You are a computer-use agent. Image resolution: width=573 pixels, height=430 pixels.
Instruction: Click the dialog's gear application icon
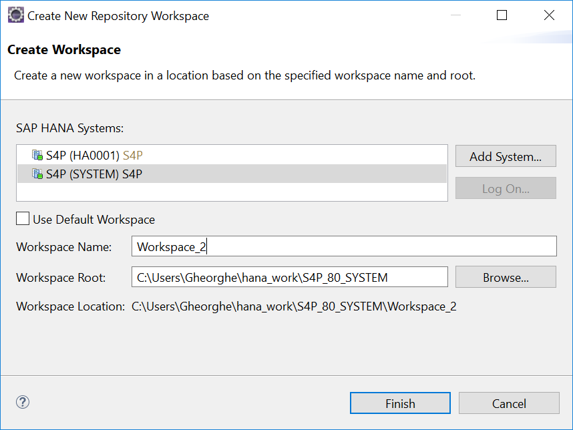(x=16, y=15)
